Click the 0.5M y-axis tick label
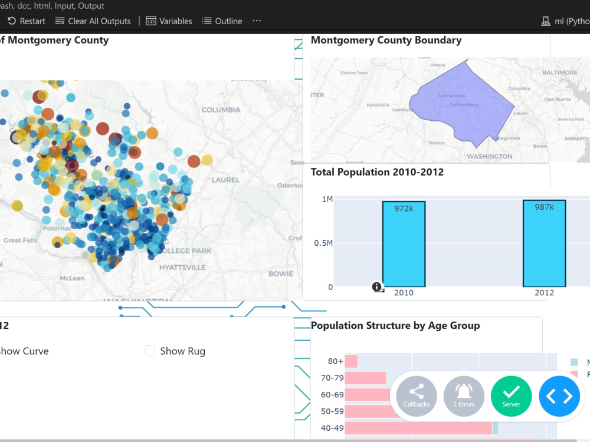This screenshot has height=442, width=590. 323,243
